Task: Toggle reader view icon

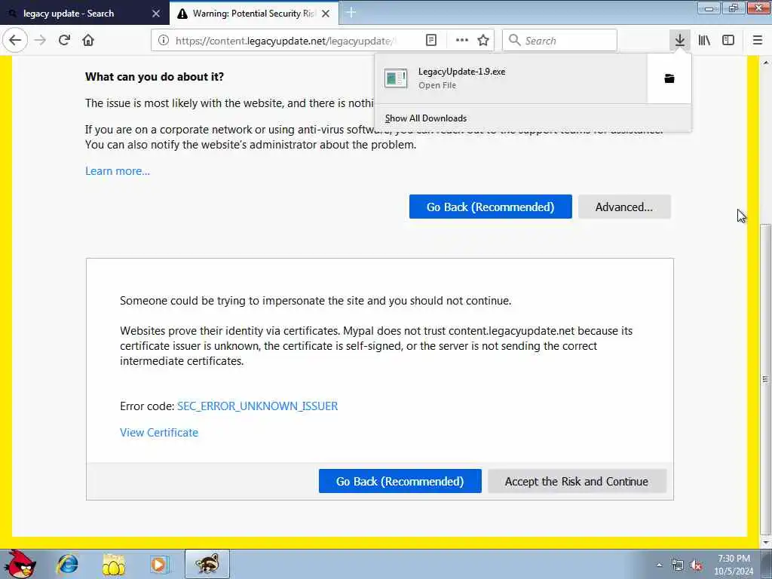Action: [x=430, y=41]
